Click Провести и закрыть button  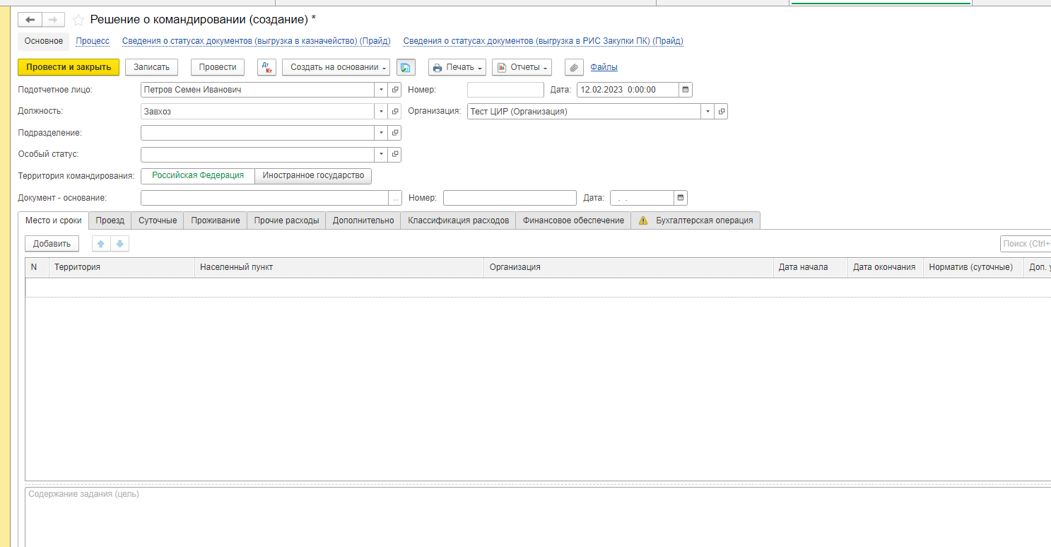tap(69, 67)
